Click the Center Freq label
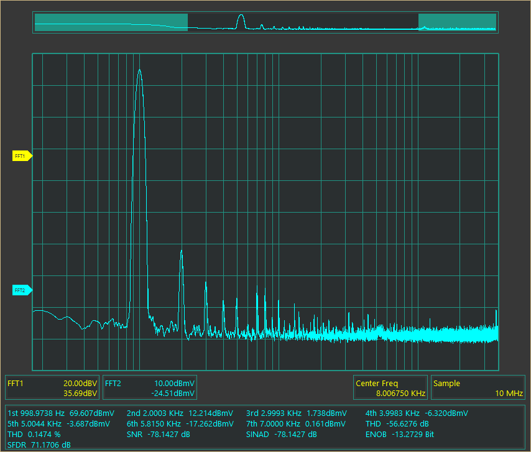 pyautogui.click(x=377, y=383)
